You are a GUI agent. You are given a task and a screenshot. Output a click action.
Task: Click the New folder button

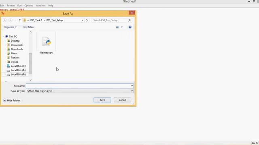[x=28, y=27]
